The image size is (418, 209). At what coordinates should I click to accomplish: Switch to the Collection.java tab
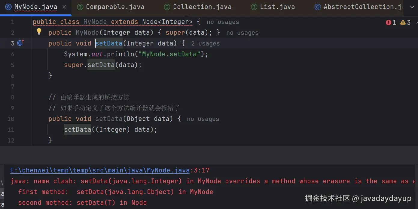202,7
